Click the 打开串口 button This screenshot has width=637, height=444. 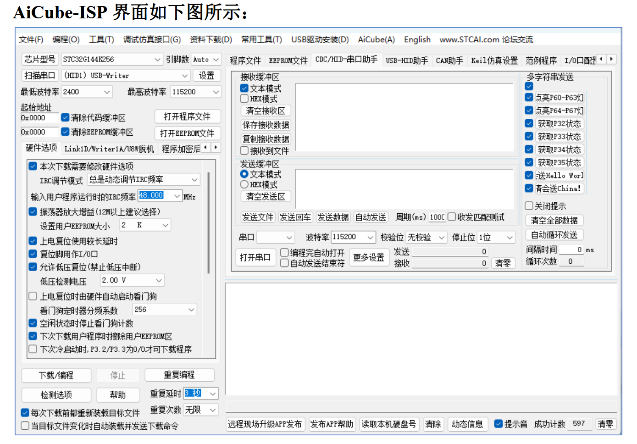(x=255, y=257)
